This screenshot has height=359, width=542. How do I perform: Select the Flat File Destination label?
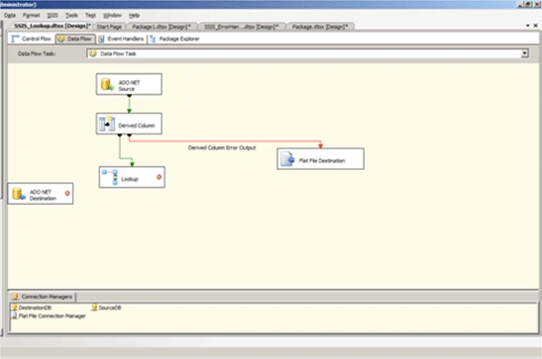point(322,160)
